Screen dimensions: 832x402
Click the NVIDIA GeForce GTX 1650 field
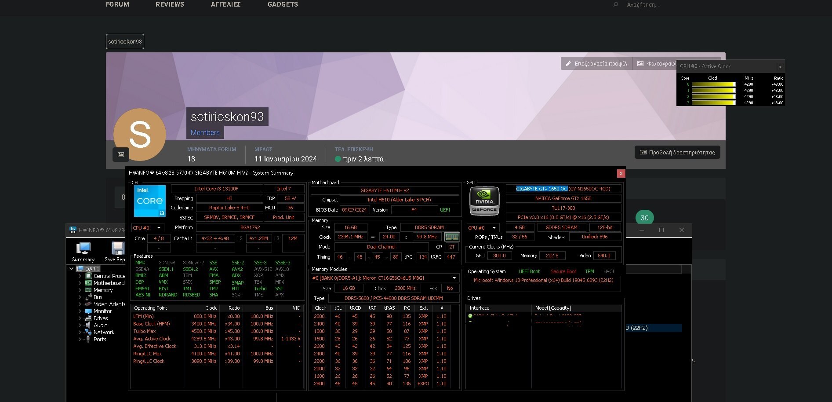[563, 198]
